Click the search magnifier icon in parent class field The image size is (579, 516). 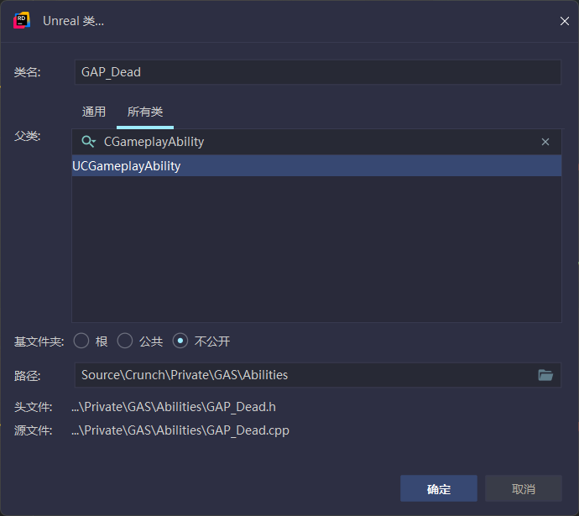tap(88, 141)
